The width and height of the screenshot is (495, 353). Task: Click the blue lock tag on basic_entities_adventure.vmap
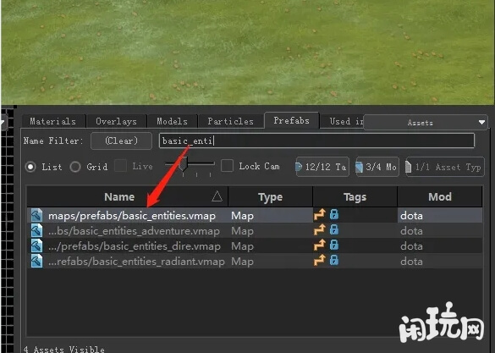pyautogui.click(x=334, y=230)
